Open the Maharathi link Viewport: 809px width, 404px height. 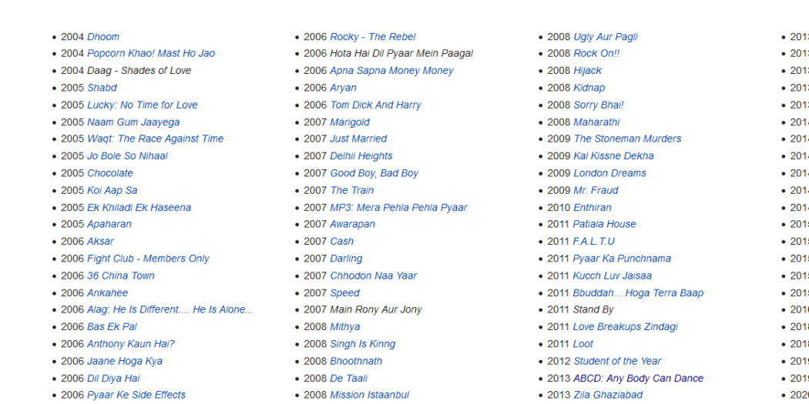pos(596,122)
